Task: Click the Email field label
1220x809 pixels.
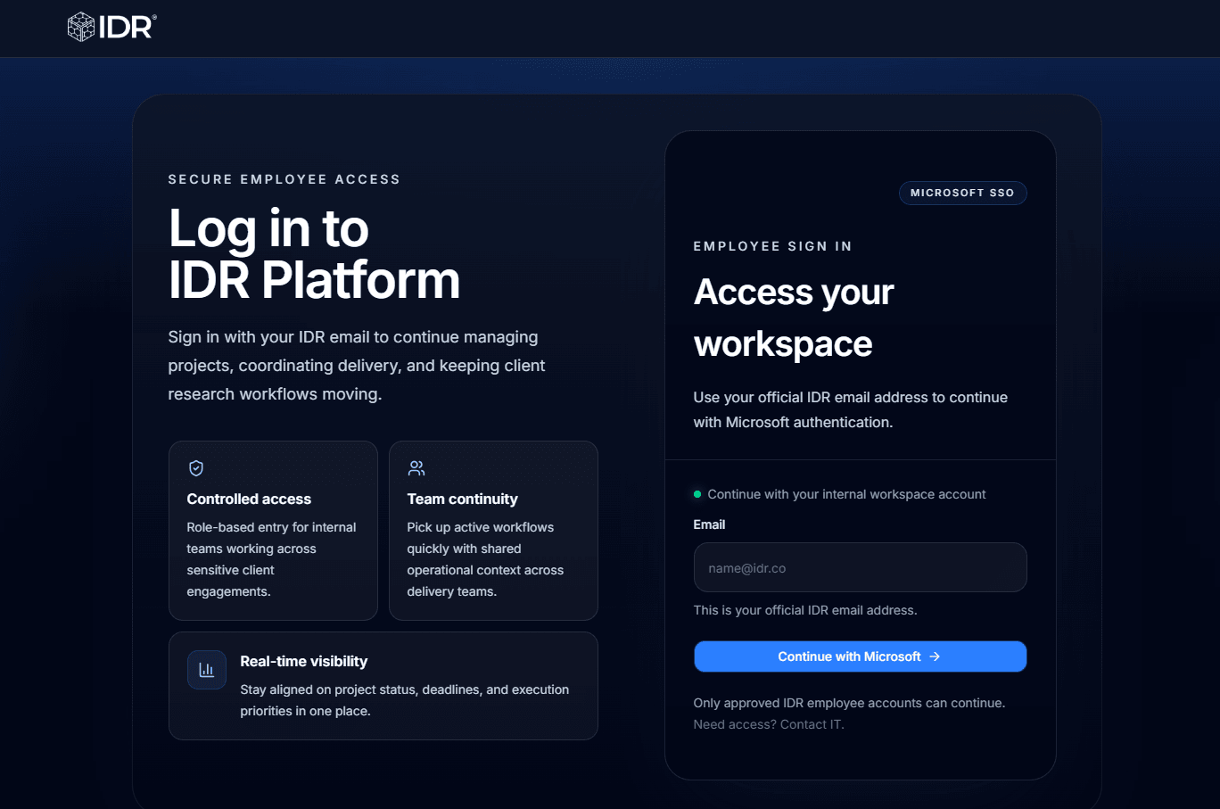Action: [710, 524]
